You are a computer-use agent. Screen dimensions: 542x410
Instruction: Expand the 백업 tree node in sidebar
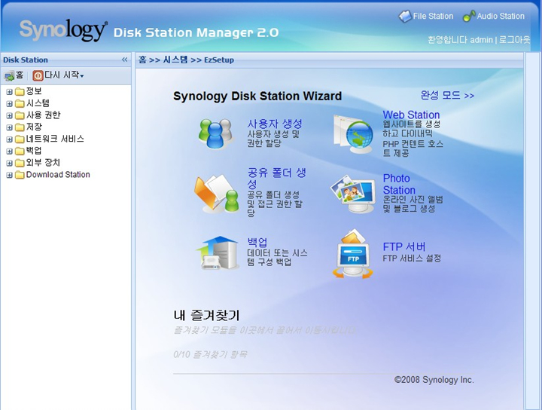9,151
